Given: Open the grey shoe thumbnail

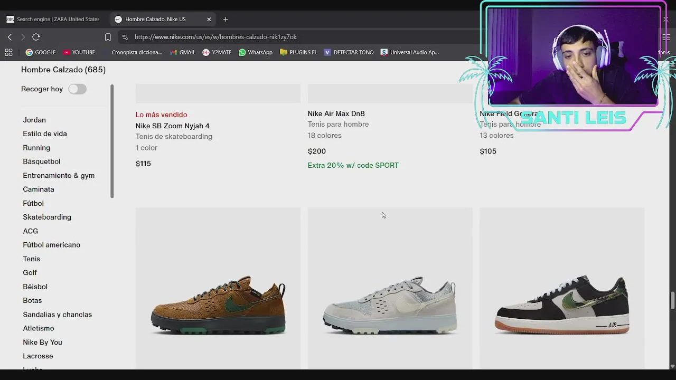Looking at the screenshot, I should pyautogui.click(x=390, y=288).
